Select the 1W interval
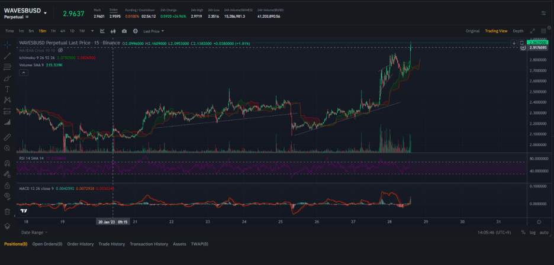The width and height of the screenshot is (554, 265). click(82, 31)
